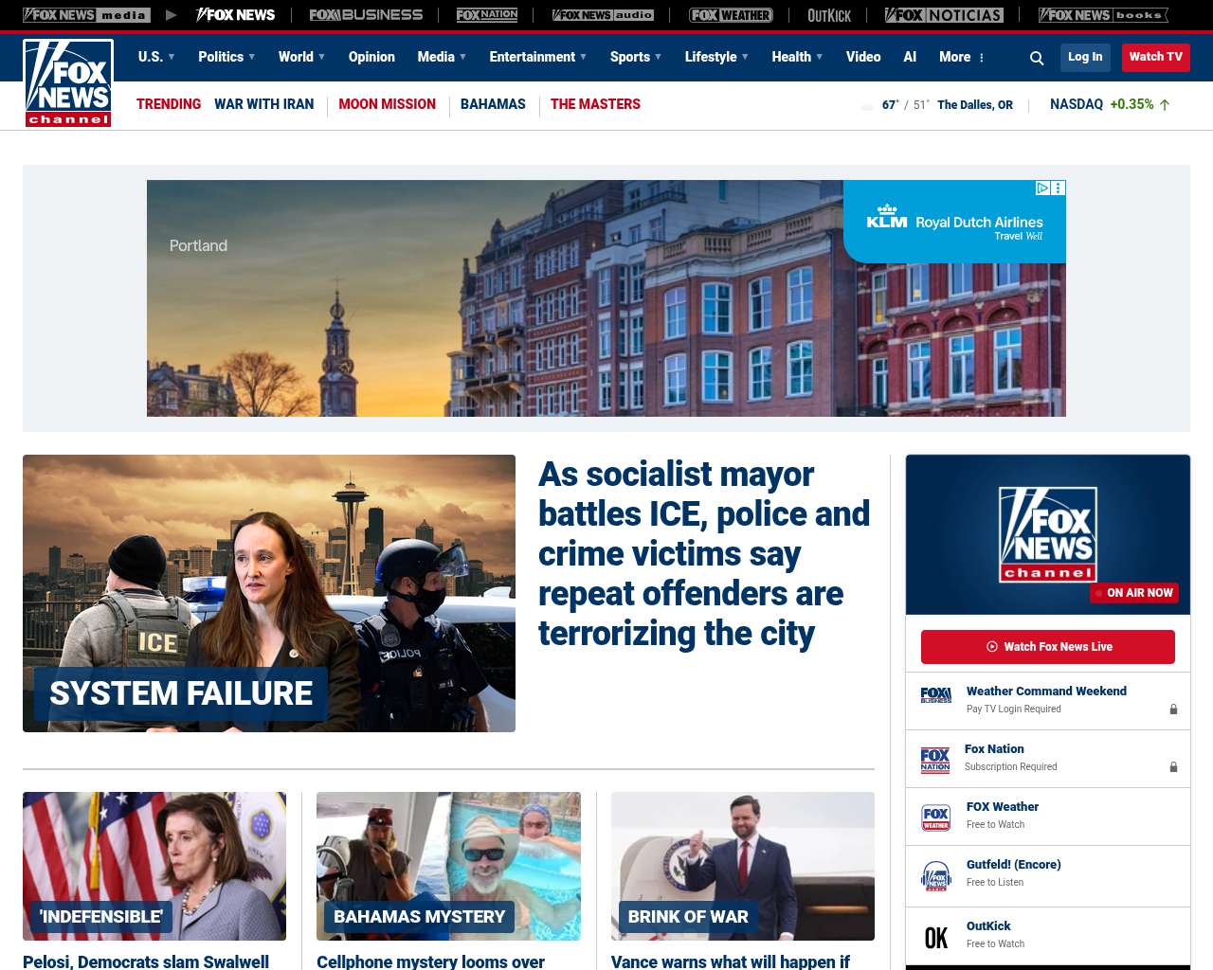This screenshot has width=1213, height=970.
Task: Click the Log In button
Action: point(1085,57)
